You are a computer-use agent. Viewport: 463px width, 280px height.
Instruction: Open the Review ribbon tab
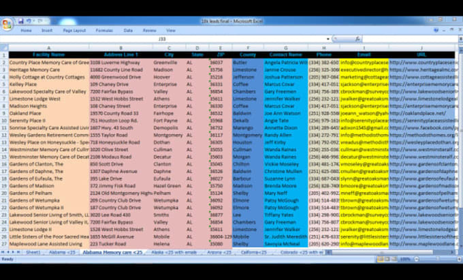[x=149, y=31]
